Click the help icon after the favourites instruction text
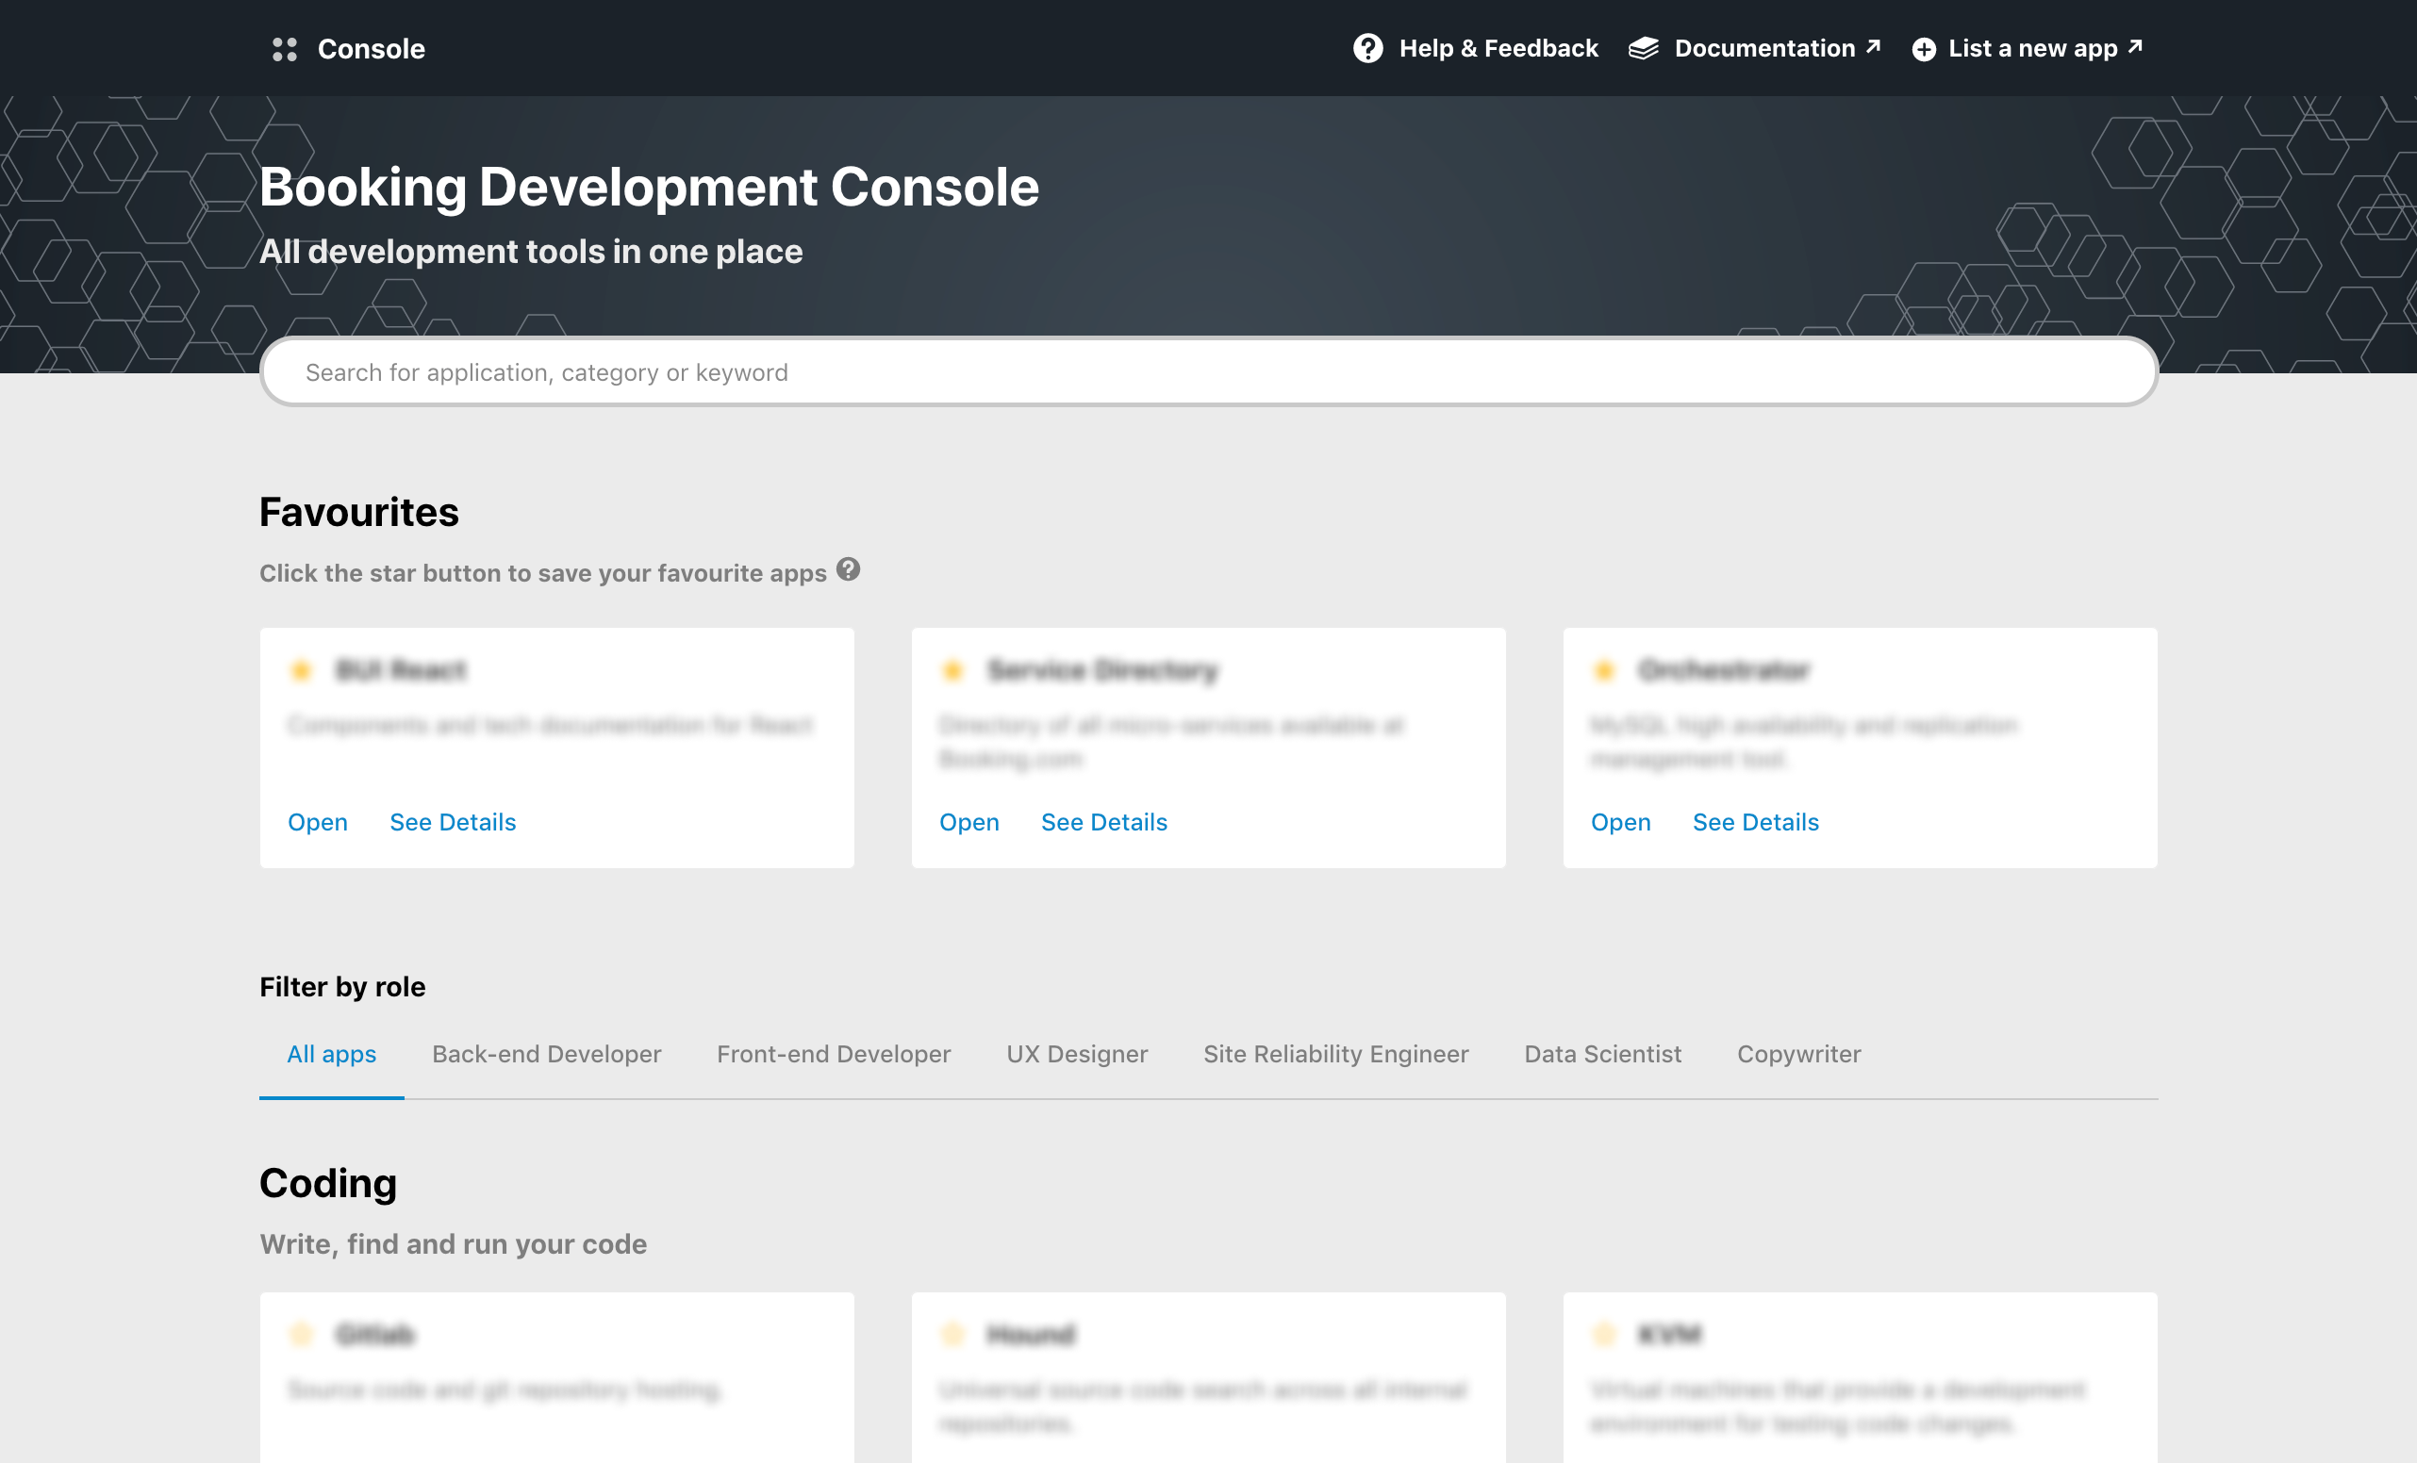This screenshot has height=1463, width=2417. click(849, 569)
